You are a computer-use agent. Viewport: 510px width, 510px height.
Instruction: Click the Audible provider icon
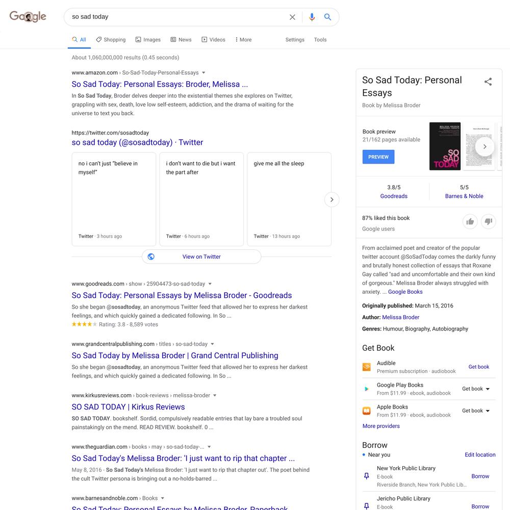point(367,367)
